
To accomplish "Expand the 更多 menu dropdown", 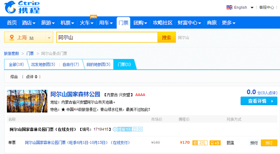I will tap(234, 23).
